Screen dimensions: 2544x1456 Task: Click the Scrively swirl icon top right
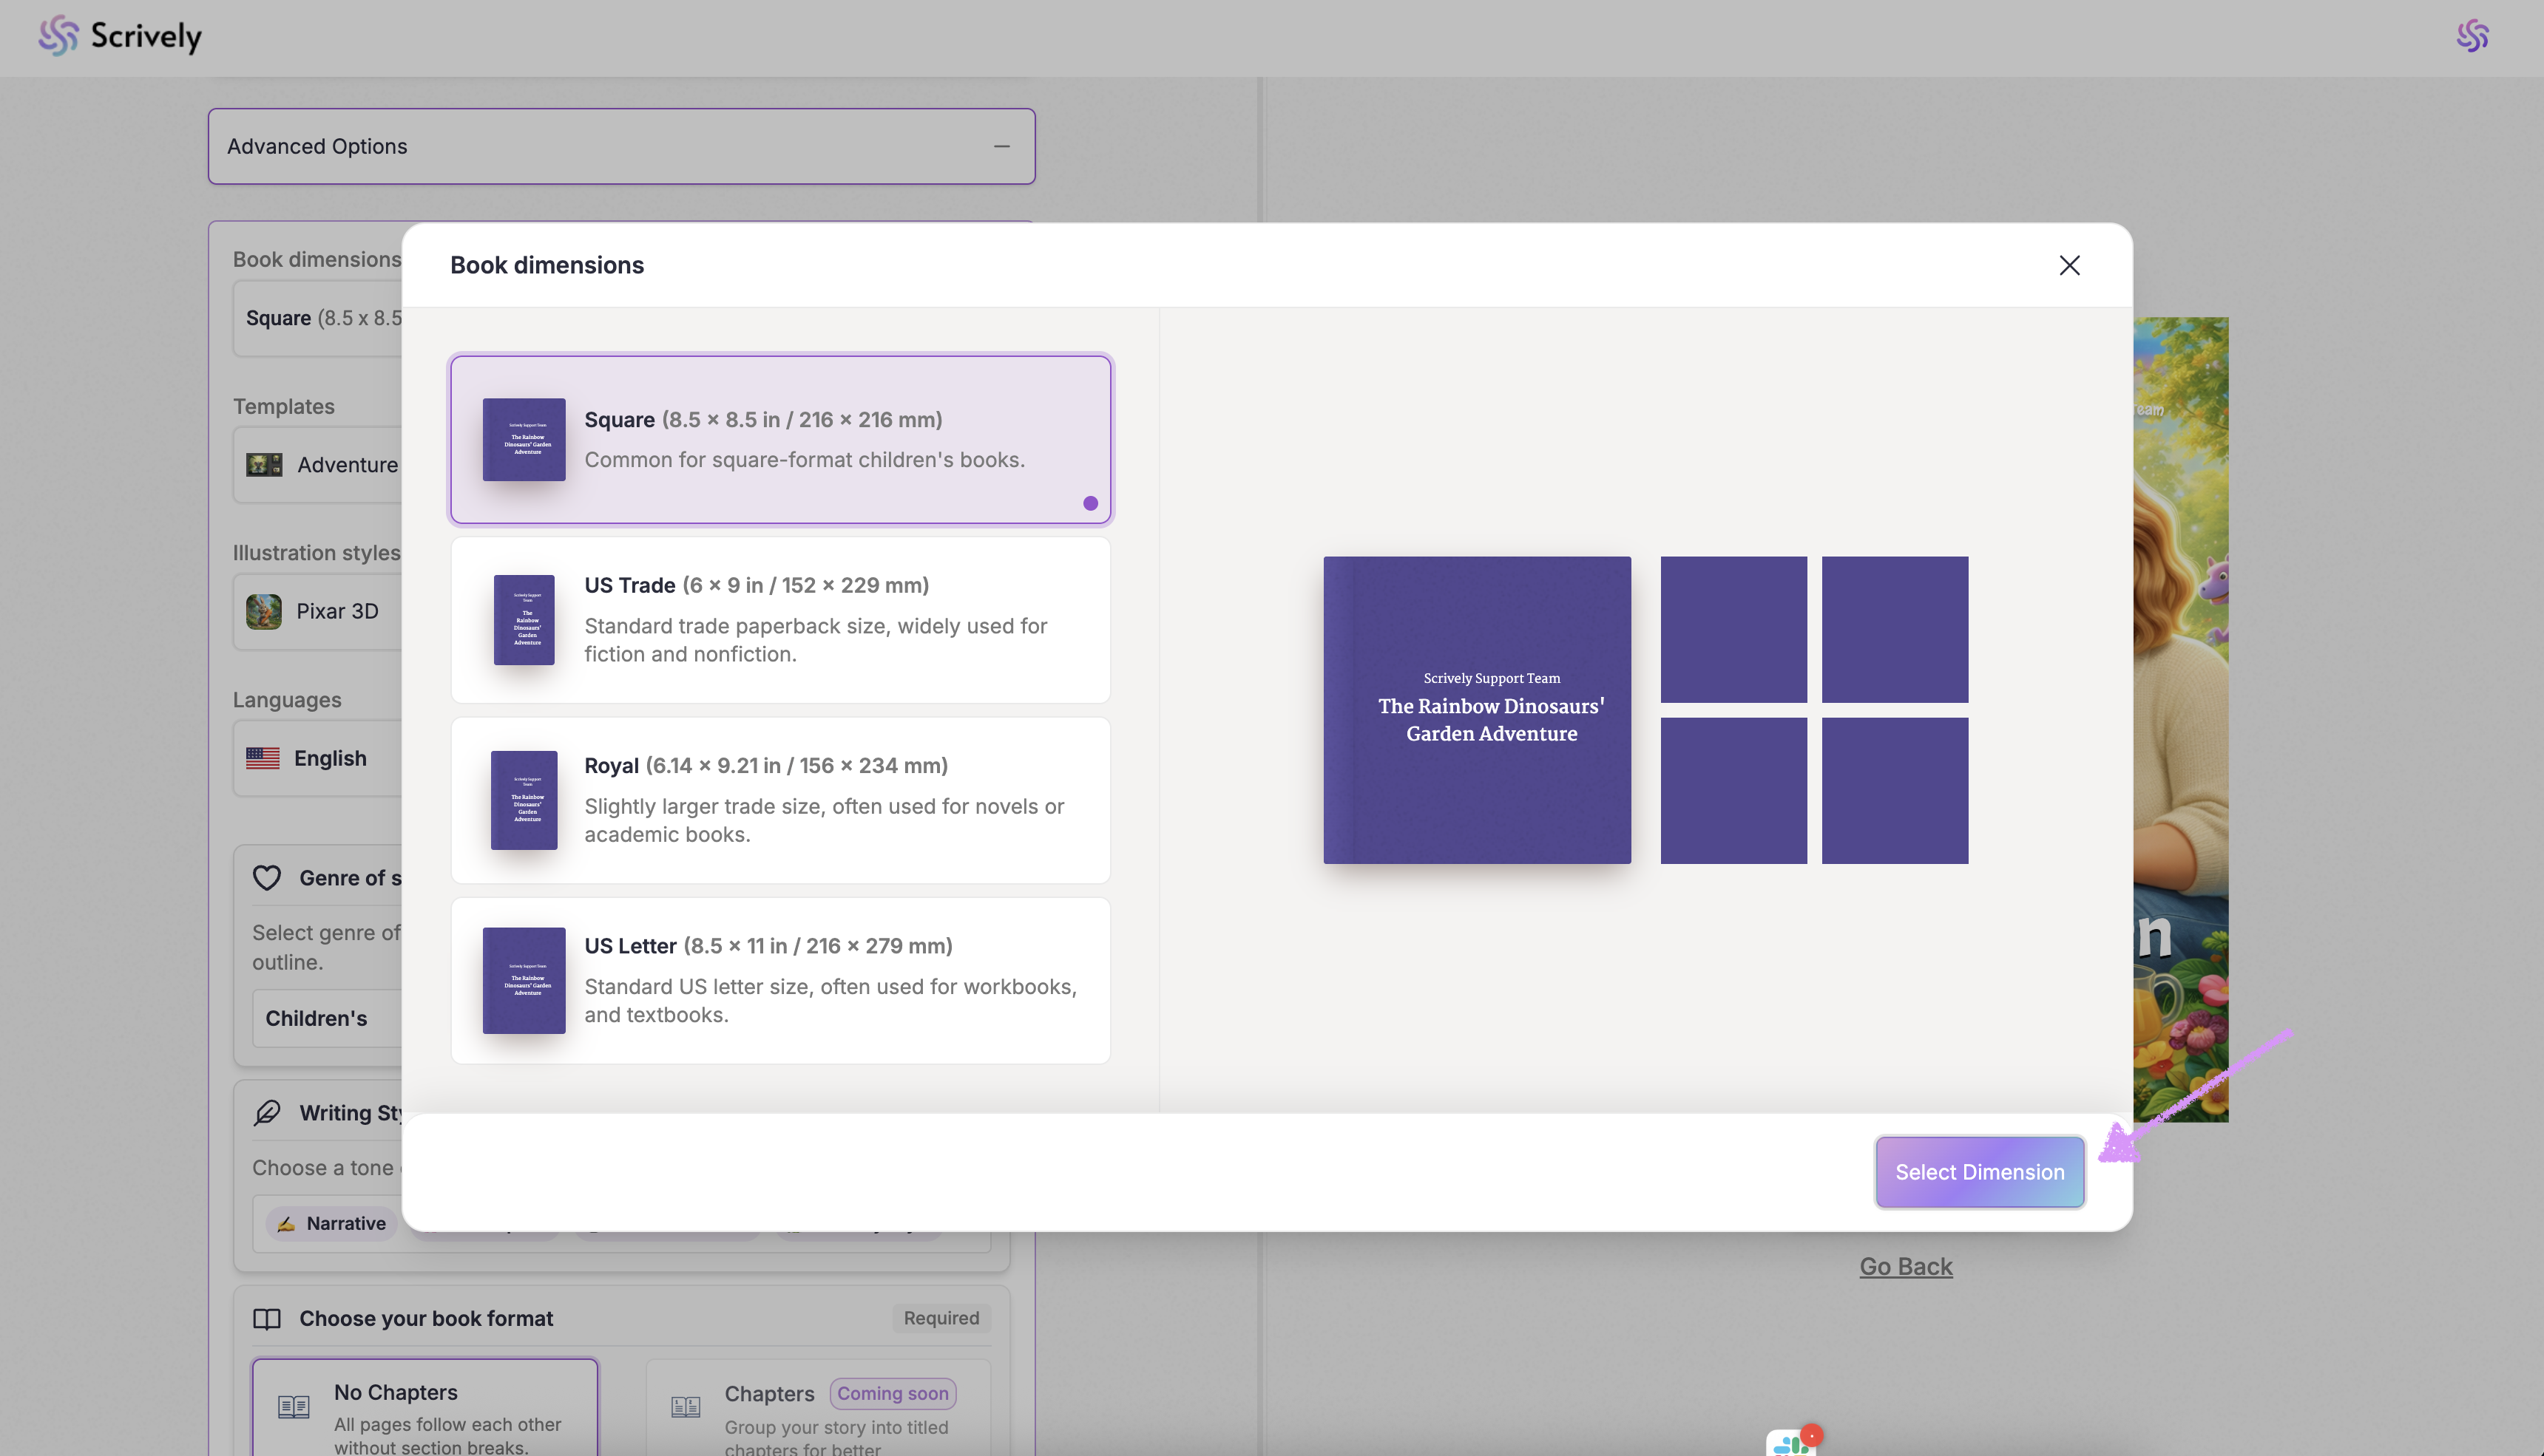(2472, 36)
